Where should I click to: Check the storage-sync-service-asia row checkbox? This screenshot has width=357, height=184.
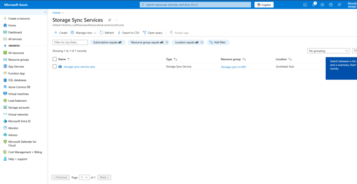pyautogui.click(x=54, y=67)
